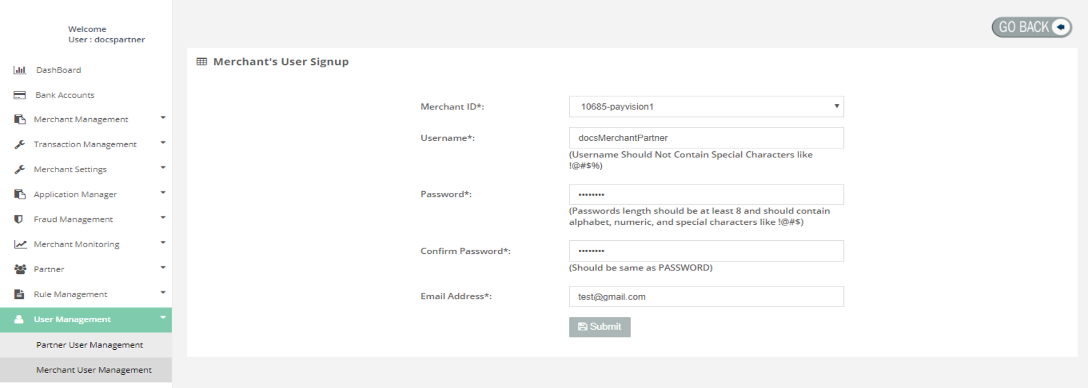Click the Email Address input field
1088x388 pixels.
coord(706,297)
